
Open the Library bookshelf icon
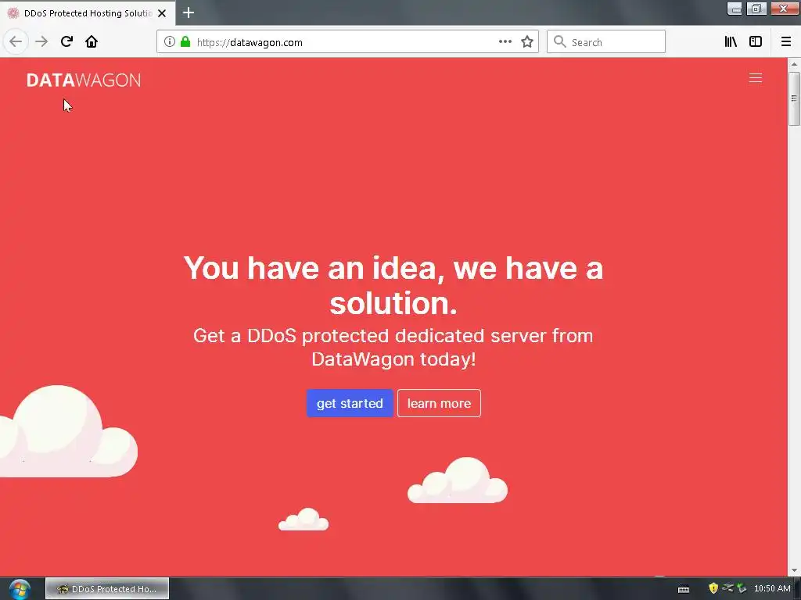pos(731,42)
